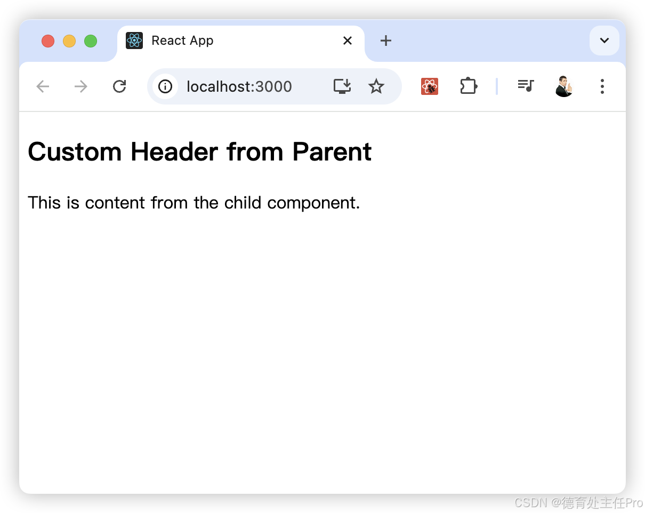Open the Extensions puzzle icon
This screenshot has height=513, width=645.
coord(468,86)
